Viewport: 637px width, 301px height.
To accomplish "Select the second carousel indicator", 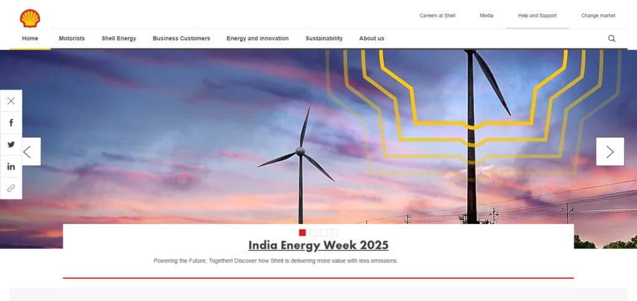I will [313, 233].
